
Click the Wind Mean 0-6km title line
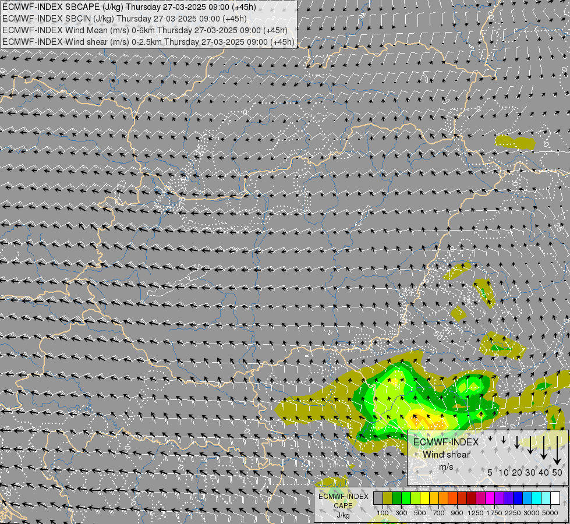144,30
